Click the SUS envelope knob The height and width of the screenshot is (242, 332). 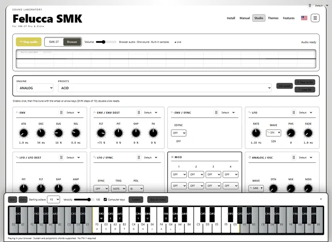(x=59, y=133)
